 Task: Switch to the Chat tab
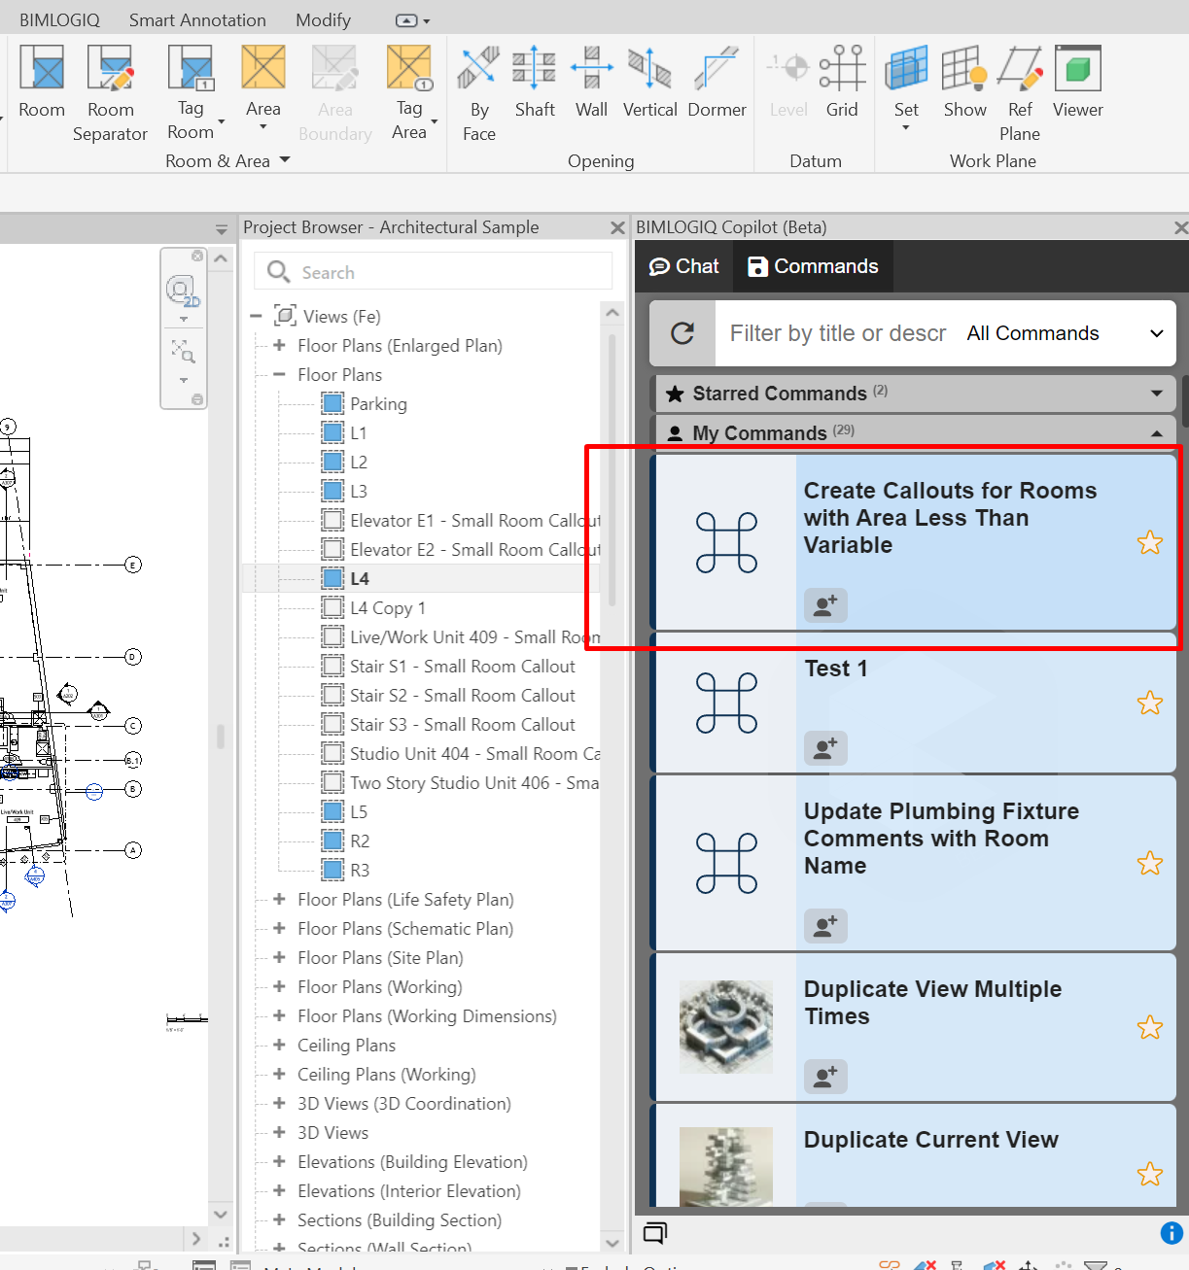[x=684, y=266]
